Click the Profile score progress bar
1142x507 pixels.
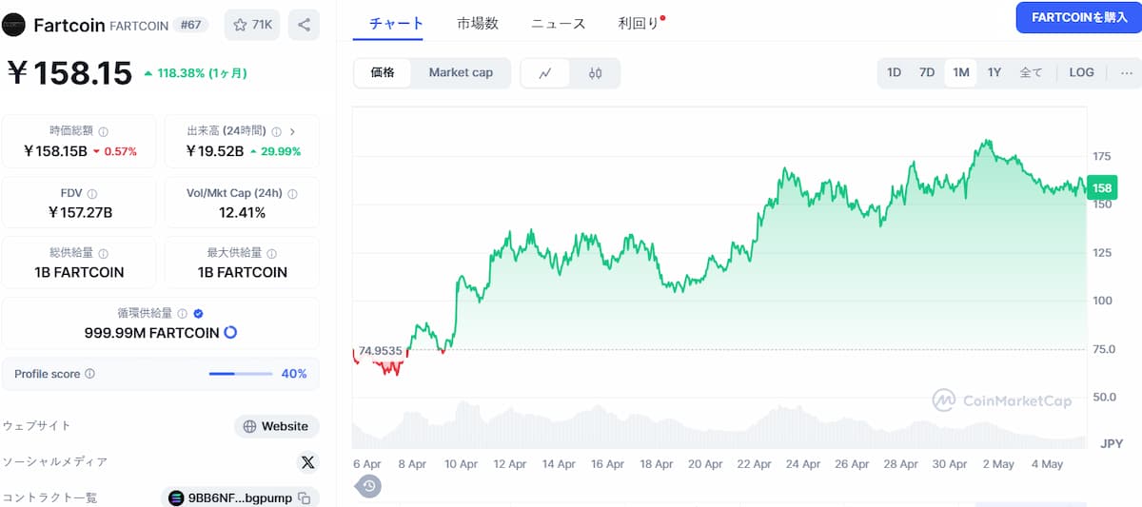coord(240,374)
